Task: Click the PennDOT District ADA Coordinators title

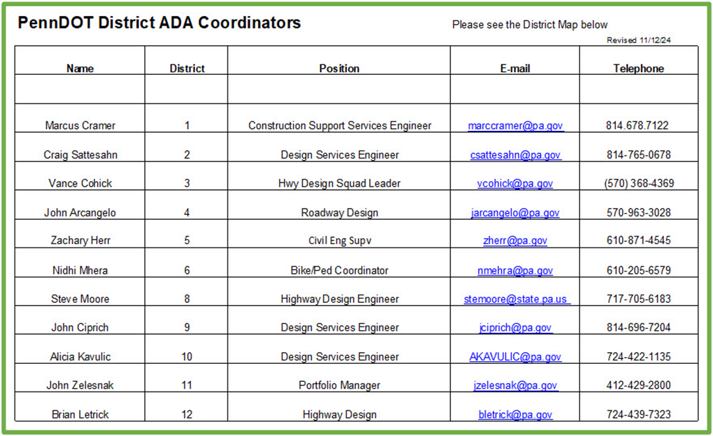Action: pyautogui.click(x=159, y=23)
